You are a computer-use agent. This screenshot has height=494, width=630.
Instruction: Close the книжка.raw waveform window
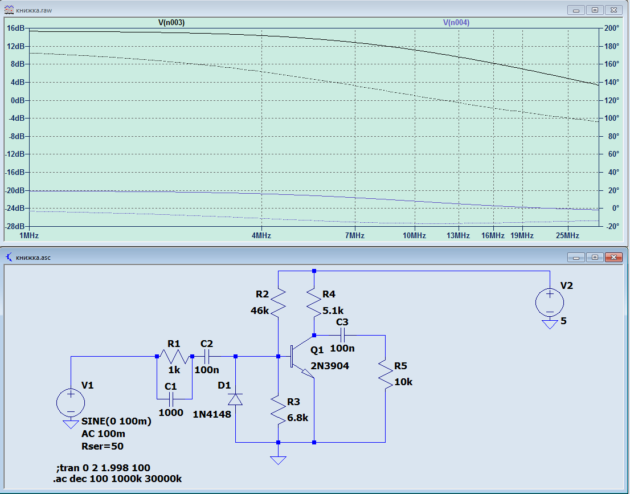coord(613,10)
